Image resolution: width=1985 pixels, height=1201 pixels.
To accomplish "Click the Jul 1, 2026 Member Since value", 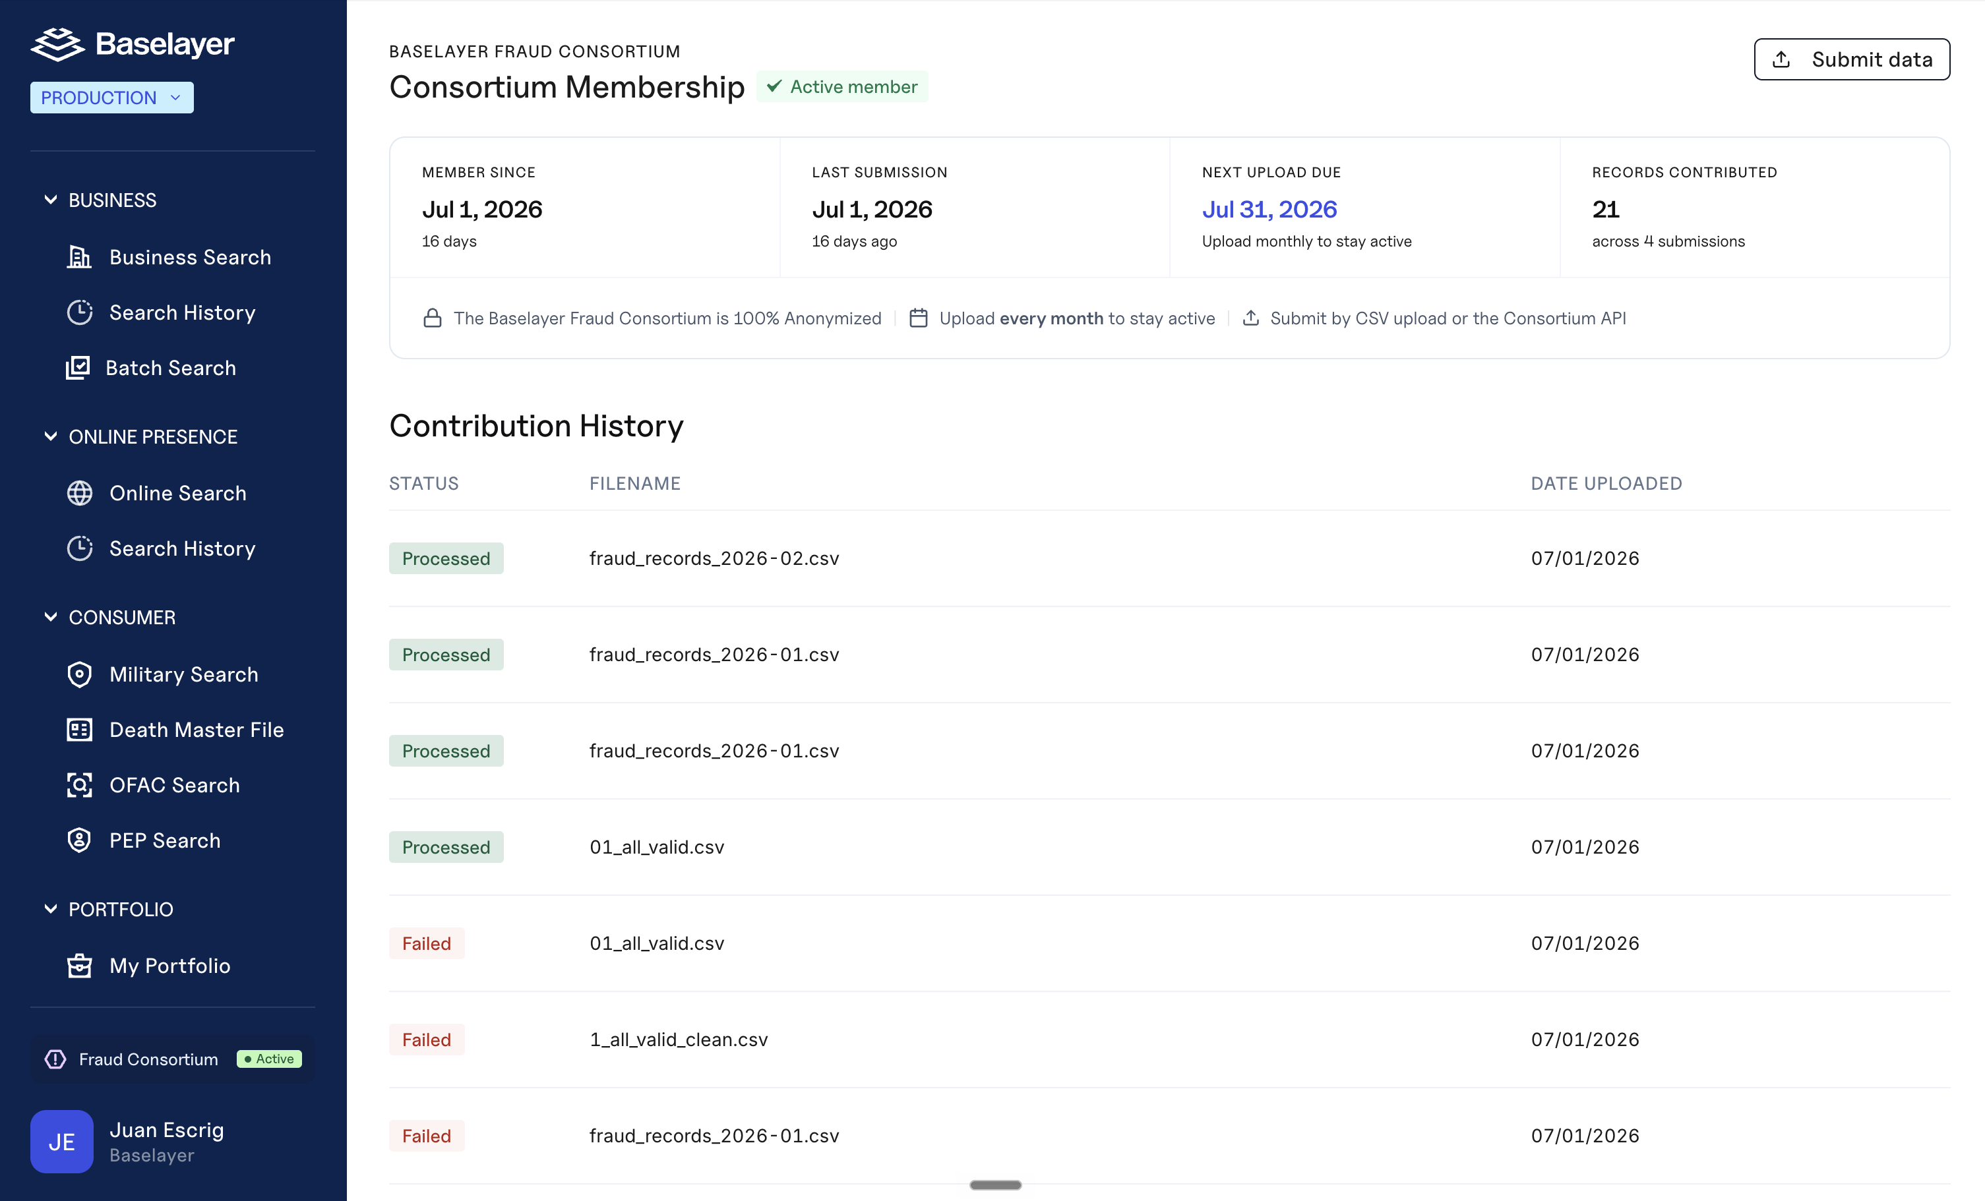I will click(x=483, y=210).
